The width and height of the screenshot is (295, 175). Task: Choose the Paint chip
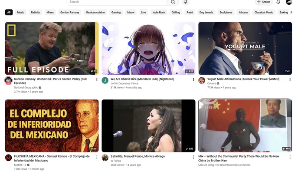click(x=190, y=13)
